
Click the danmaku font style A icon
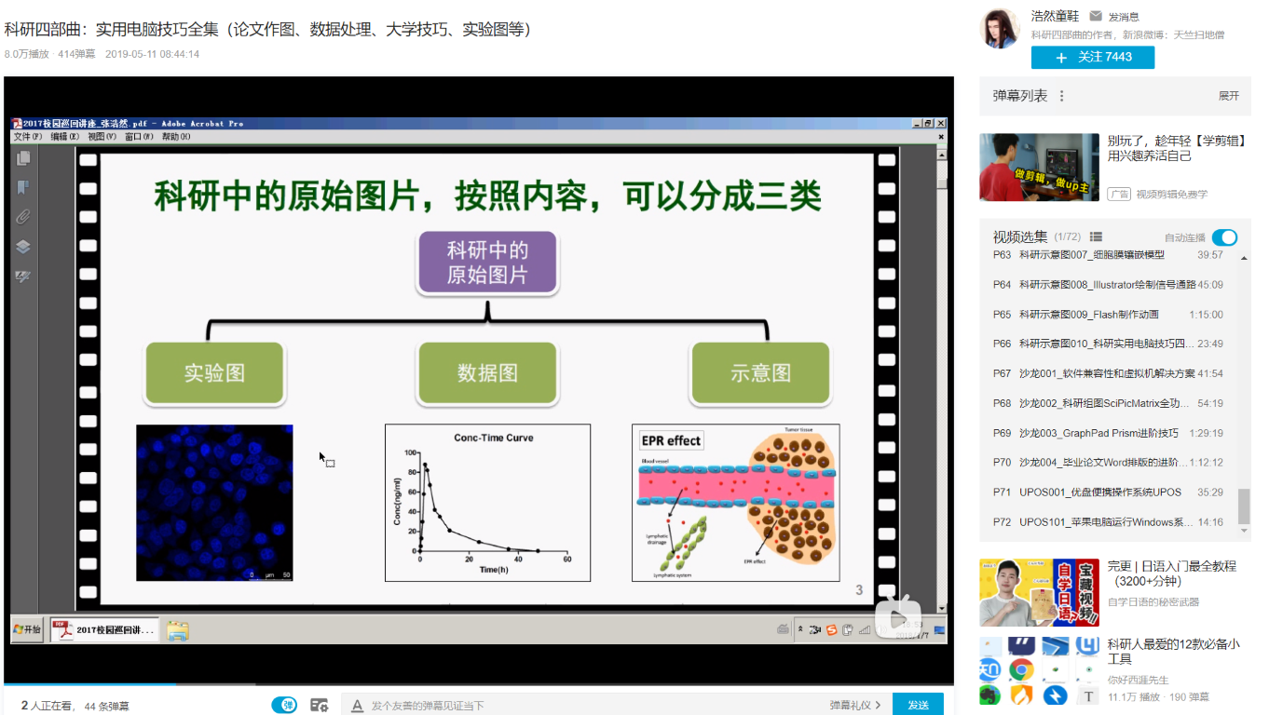[x=357, y=706]
